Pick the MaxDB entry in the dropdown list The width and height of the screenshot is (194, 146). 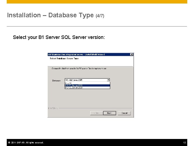click(87, 83)
